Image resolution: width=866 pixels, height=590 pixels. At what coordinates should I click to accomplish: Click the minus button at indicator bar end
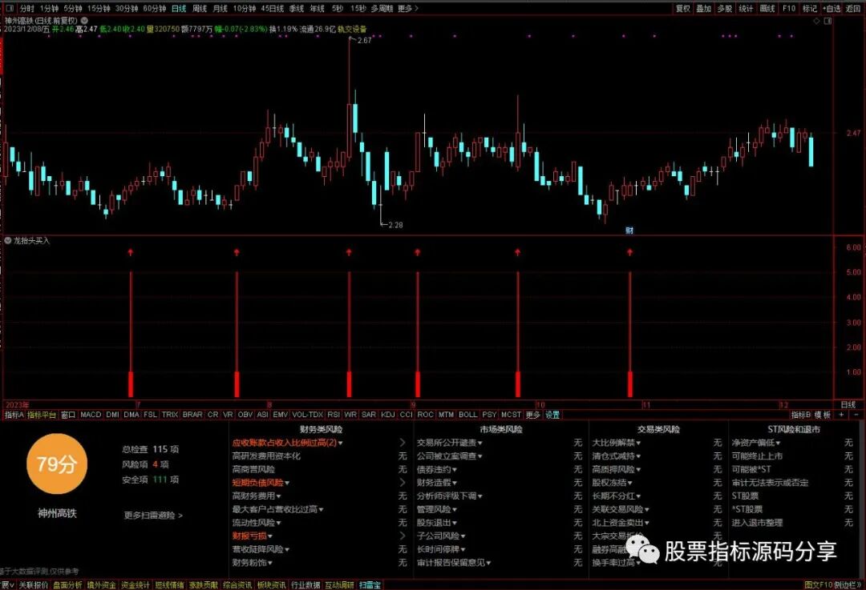pos(856,414)
